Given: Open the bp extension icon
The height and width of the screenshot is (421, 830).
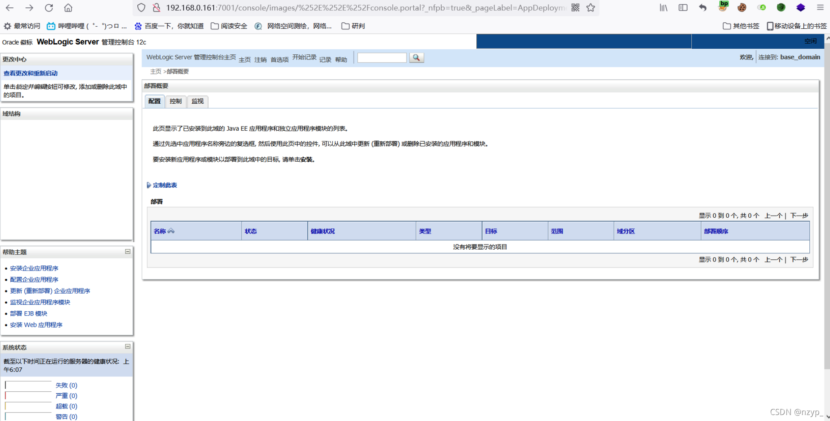Looking at the screenshot, I should [723, 6].
